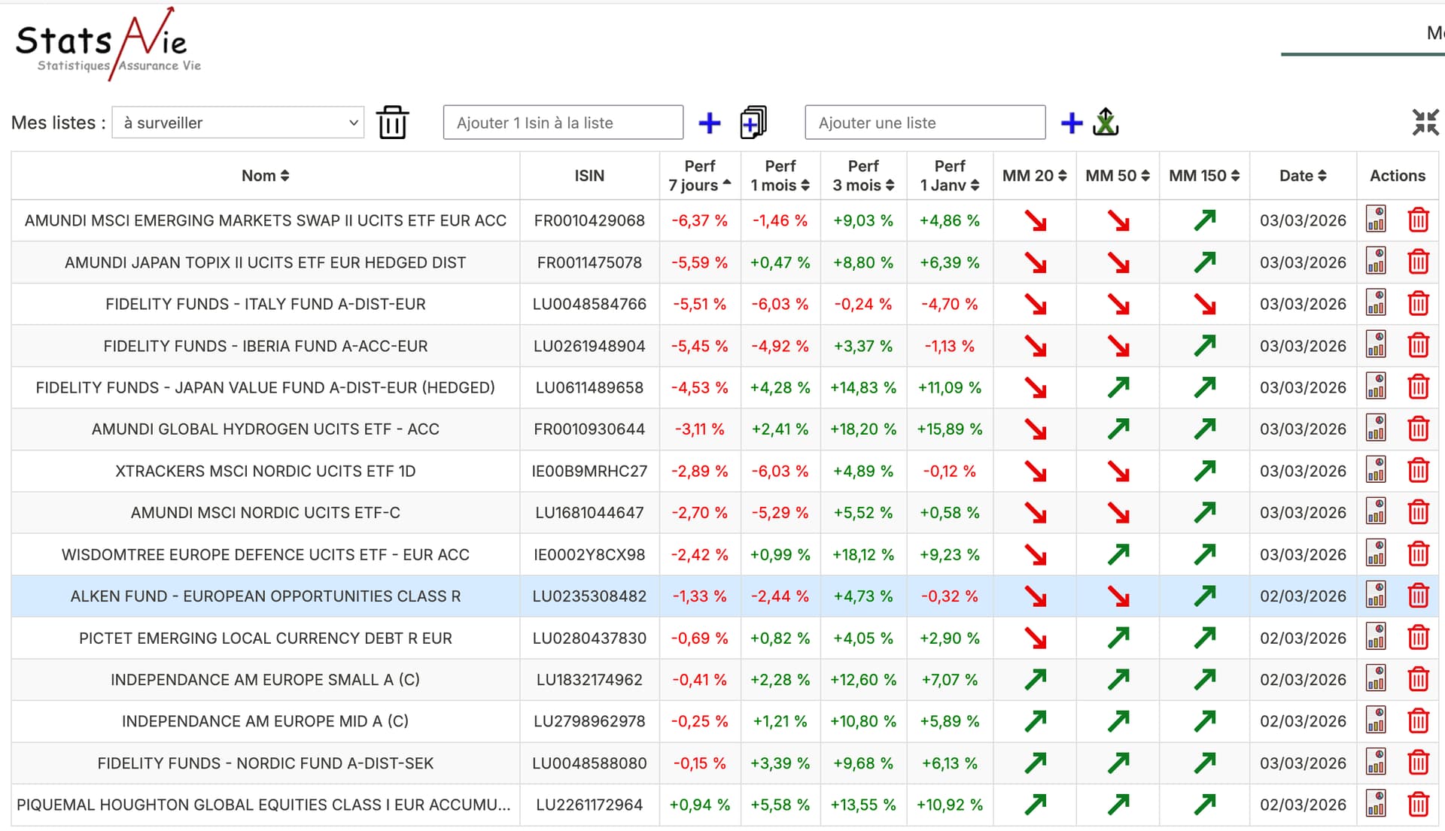Image resolution: width=1445 pixels, height=831 pixels.
Task: Click the collapse arrows icon at right
Action: point(1425,123)
